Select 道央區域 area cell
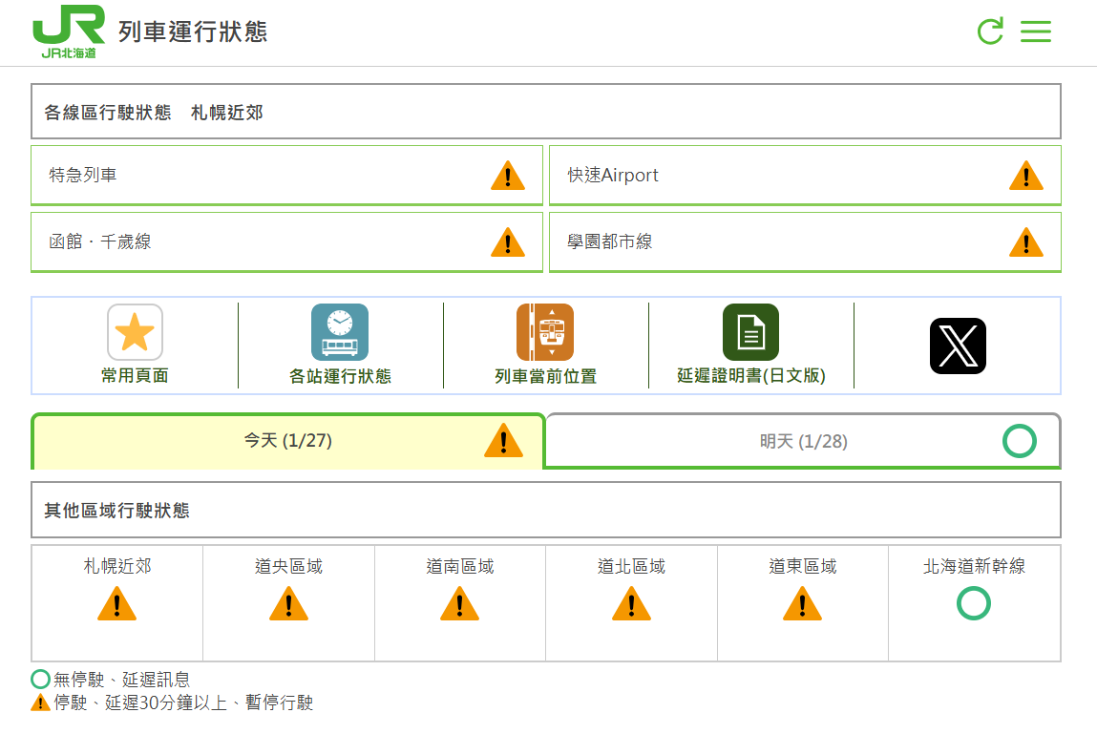 click(288, 602)
